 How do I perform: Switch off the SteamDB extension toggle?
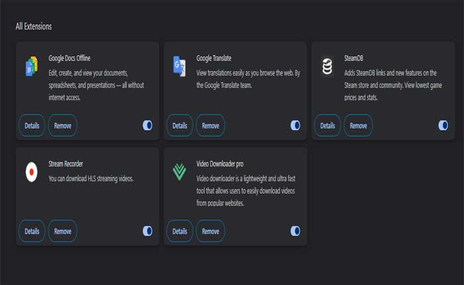(x=443, y=125)
